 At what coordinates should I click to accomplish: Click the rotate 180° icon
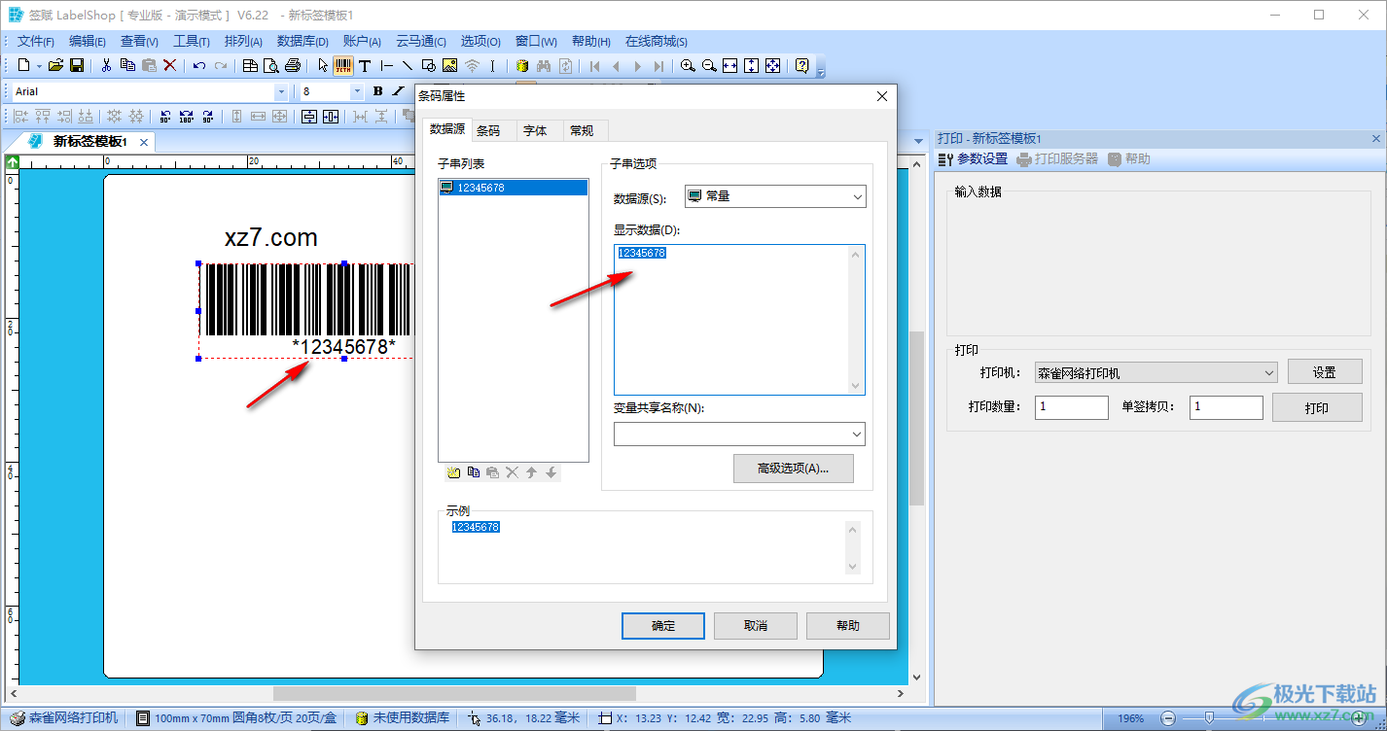point(187,117)
